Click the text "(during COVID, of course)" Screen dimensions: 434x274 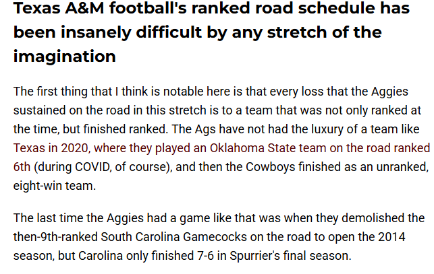tap(103, 167)
